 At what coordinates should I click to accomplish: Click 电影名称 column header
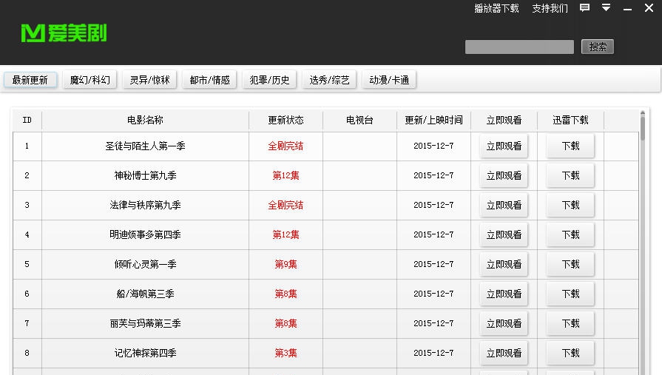pyautogui.click(x=145, y=121)
